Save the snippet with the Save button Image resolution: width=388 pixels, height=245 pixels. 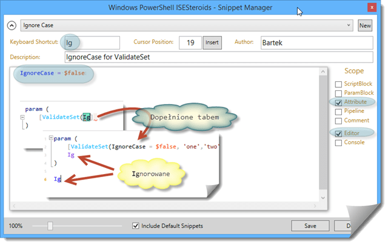(310, 226)
